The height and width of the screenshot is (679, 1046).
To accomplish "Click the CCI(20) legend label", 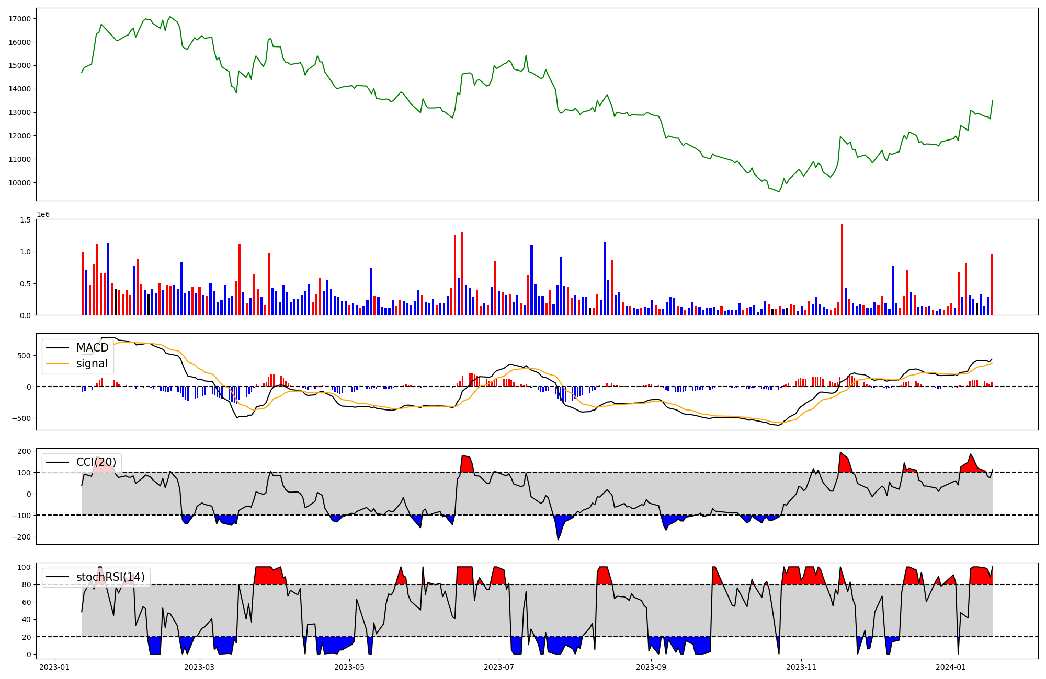I will (x=96, y=462).
